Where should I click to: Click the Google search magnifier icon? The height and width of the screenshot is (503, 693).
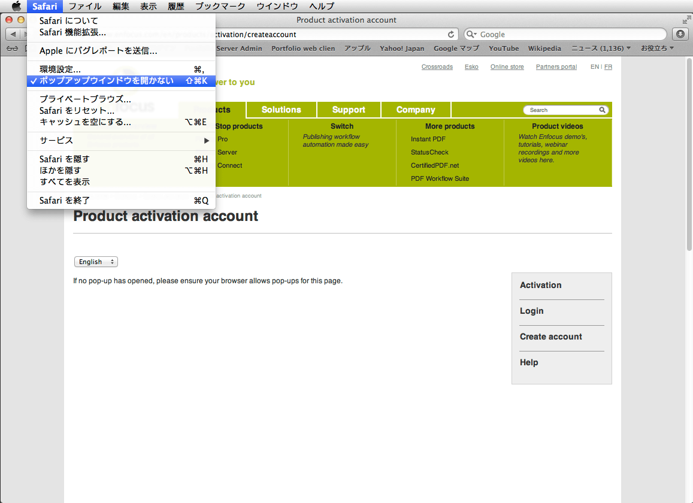(x=472, y=35)
